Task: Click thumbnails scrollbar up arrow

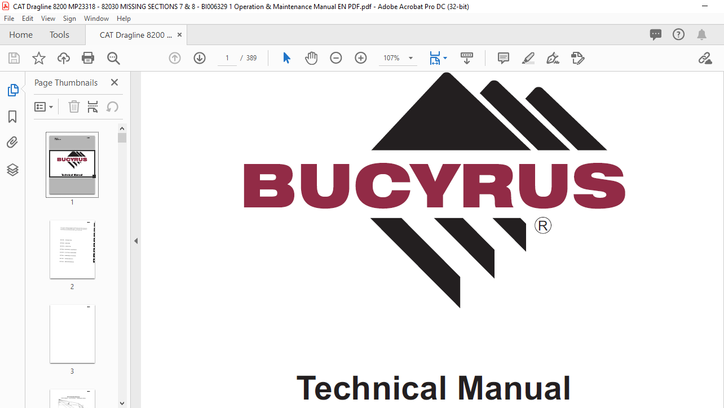Action: 122,128
